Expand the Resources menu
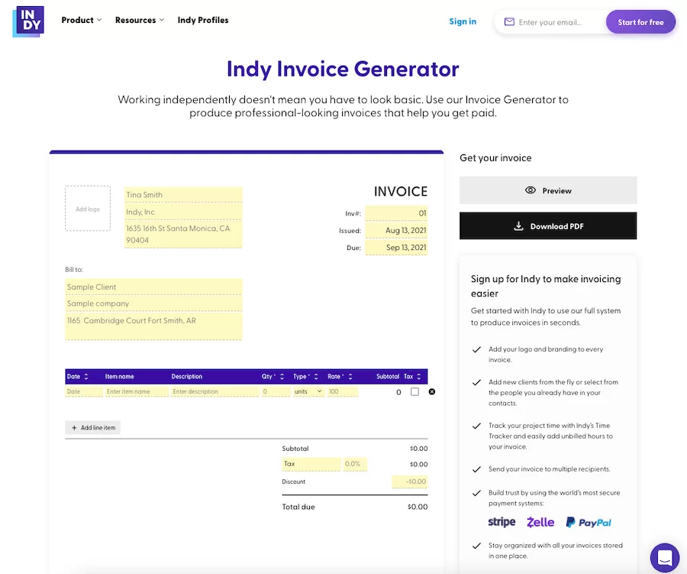The image size is (687, 574). pyautogui.click(x=140, y=20)
